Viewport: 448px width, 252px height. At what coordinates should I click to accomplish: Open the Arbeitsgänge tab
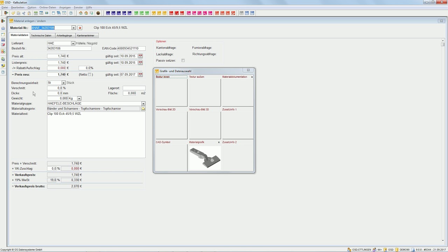tap(64, 35)
